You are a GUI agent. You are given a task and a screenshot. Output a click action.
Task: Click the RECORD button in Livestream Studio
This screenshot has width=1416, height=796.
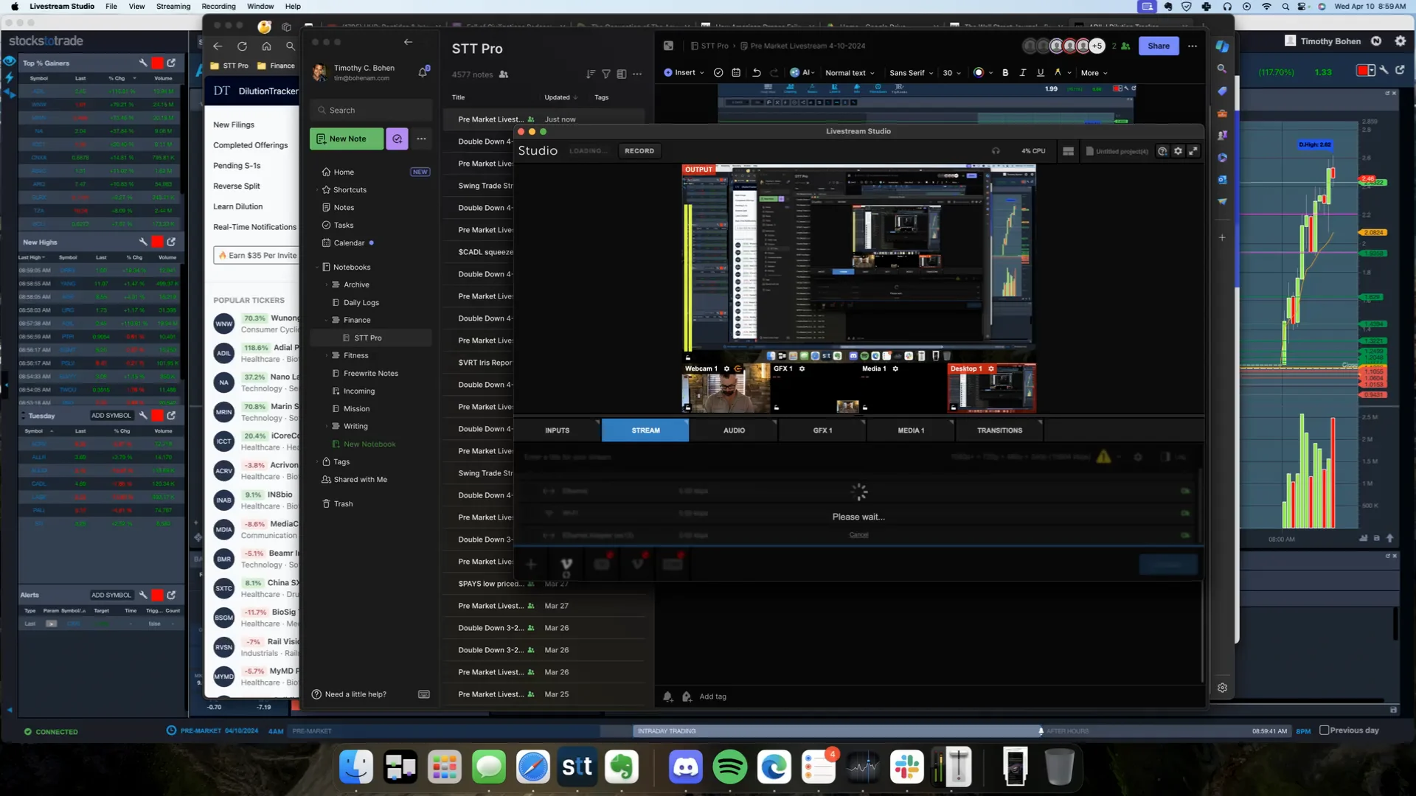639,150
